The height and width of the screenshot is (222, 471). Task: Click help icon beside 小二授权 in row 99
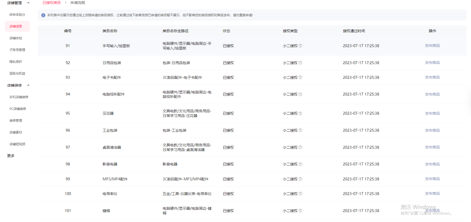pos(300,179)
